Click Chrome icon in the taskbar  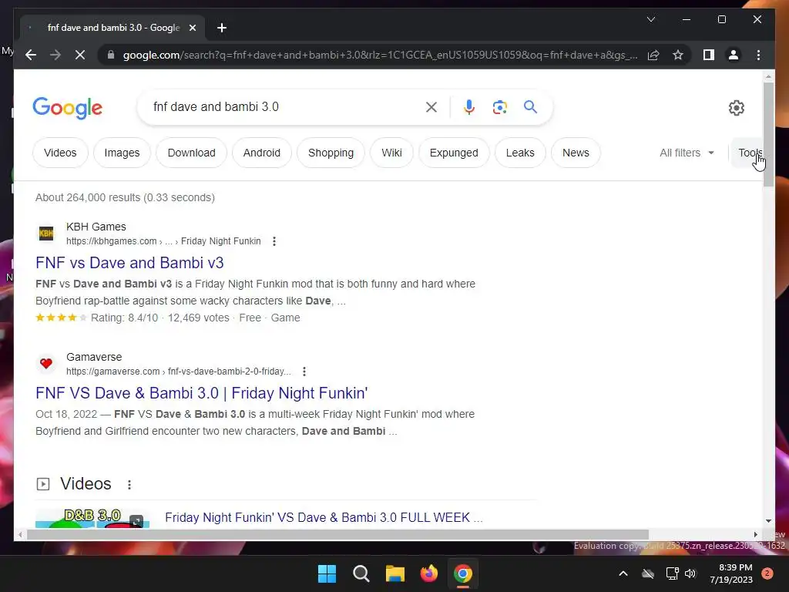pos(463,573)
